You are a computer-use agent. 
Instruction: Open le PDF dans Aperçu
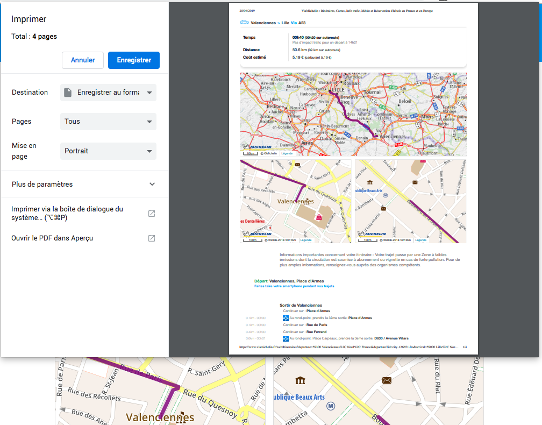pyautogui.click(x=84, y=238)
